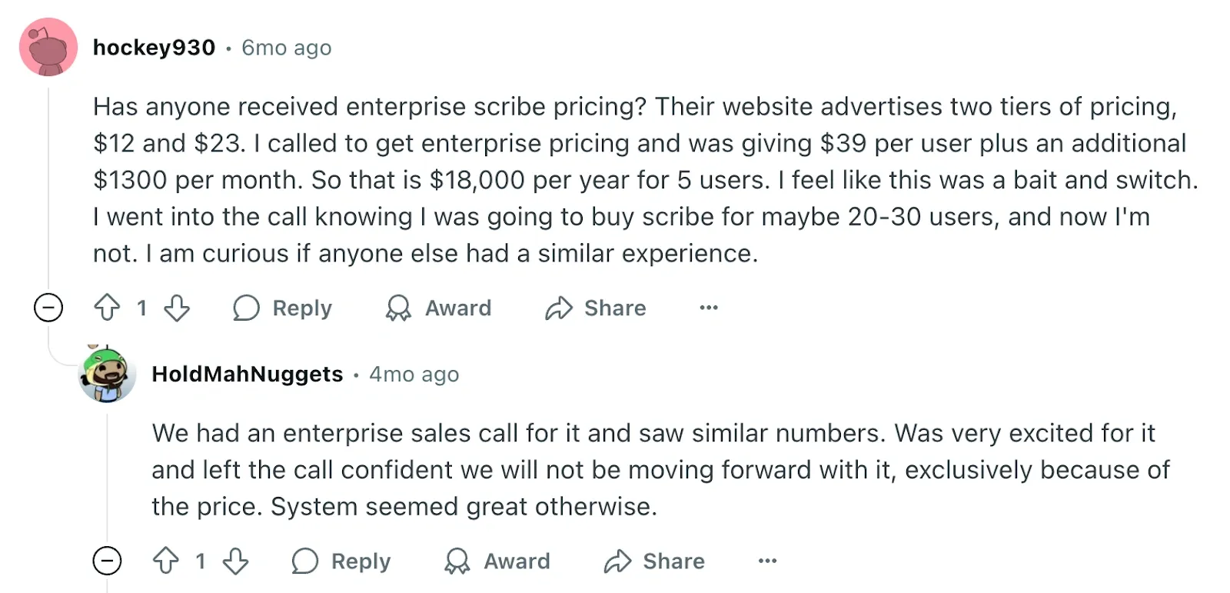Click the reply speech-bubble icon on HoldMahNuggets' comment
This screenshot has height=593, width=1230.
(305, 561)
